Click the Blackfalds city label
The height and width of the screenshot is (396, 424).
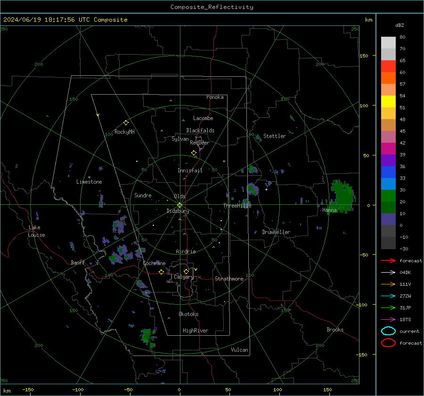200,130
